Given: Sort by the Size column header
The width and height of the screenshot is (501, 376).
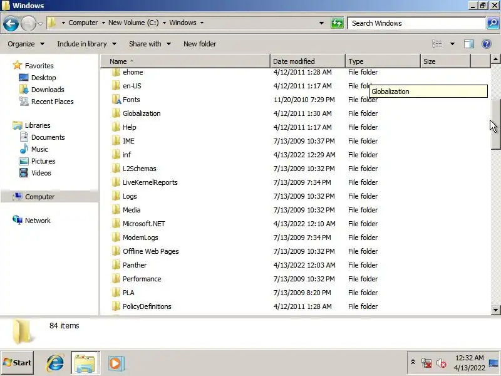Looking at the screenshot, I should (x=445, y=61).
